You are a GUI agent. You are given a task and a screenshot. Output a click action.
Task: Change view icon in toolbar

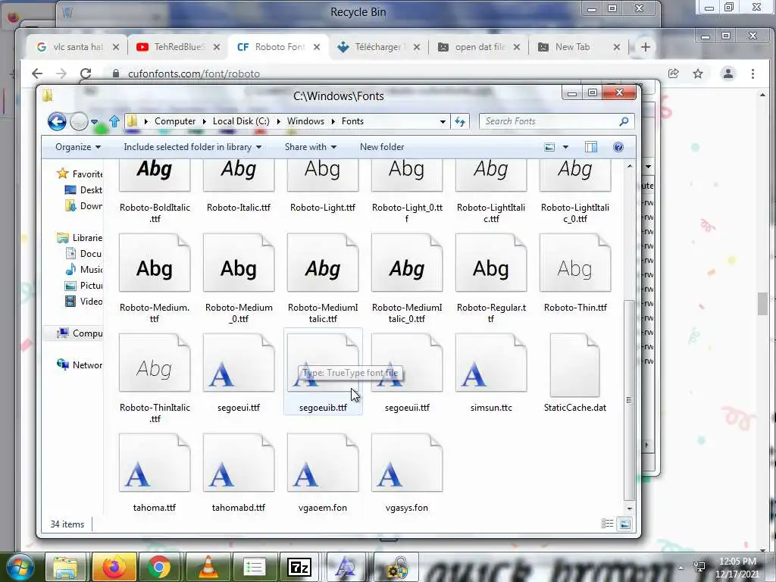pos(549,147)
